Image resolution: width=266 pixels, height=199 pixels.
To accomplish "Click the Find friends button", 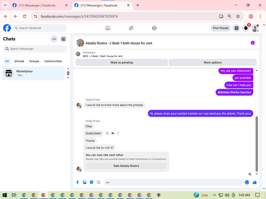I will [x=221, y=28].
